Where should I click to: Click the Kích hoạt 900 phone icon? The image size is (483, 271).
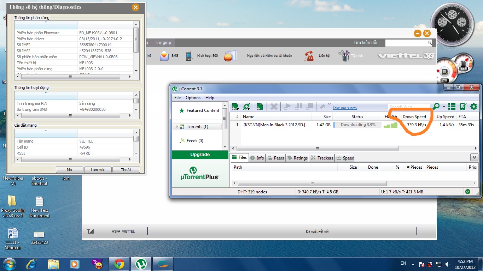click(x=189, y=56)
